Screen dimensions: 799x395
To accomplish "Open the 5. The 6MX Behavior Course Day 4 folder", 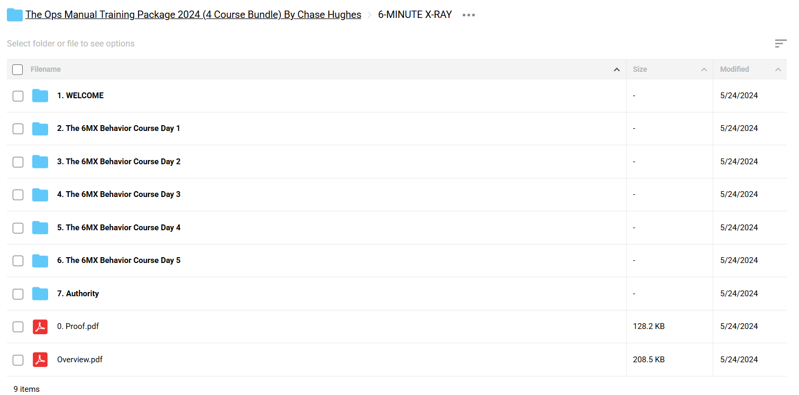I will 119,228.
